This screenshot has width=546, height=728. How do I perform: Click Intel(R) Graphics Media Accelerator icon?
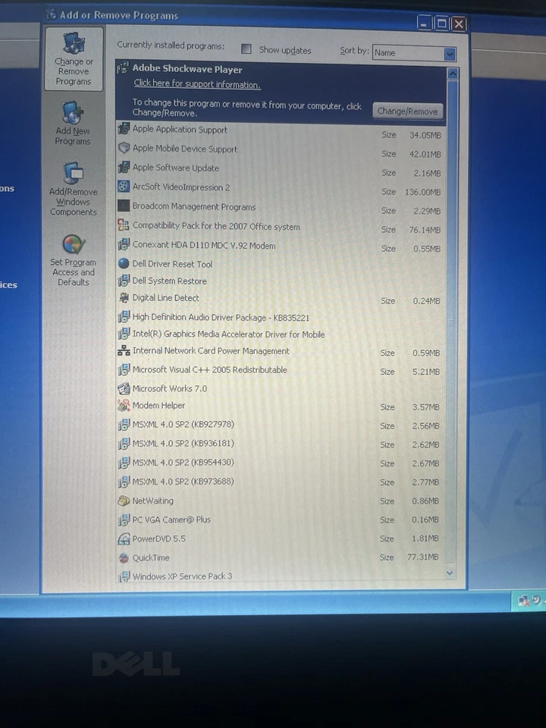tap(124, 334)
